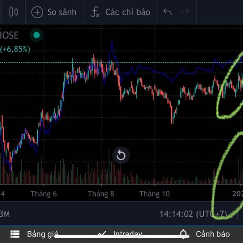Open the fx indicators icon
This screenshot has height=243, width=243.
tap(95, 12)
